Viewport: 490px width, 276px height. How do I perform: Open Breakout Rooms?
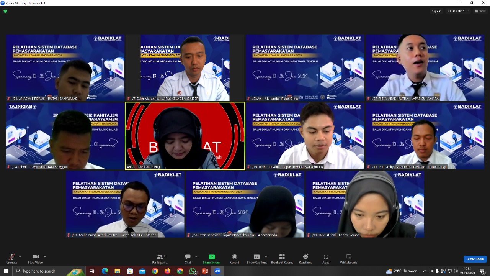(x=282, y=257)
